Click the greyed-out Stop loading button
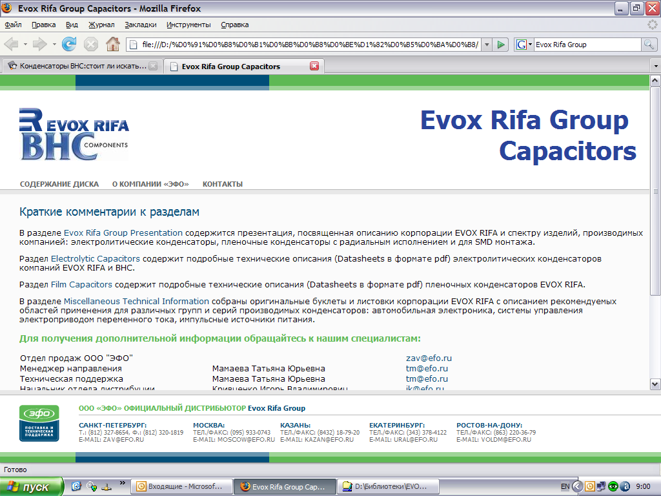This screenshot has height=496, width=661. 90,45
